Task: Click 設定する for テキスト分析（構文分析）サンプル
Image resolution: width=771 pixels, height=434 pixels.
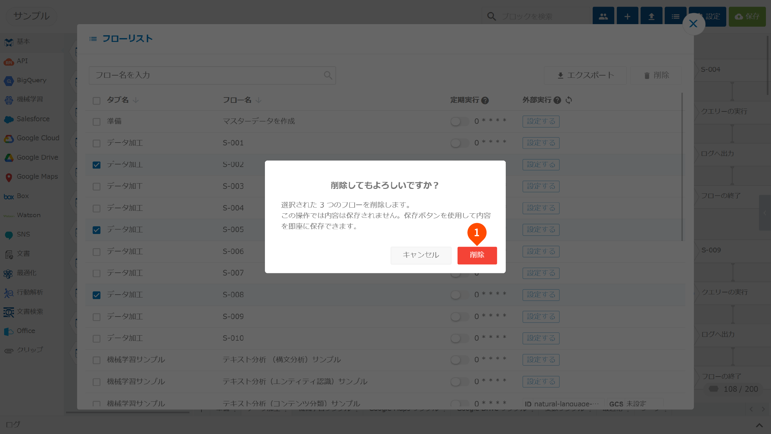Action: (x=541, y=360)
